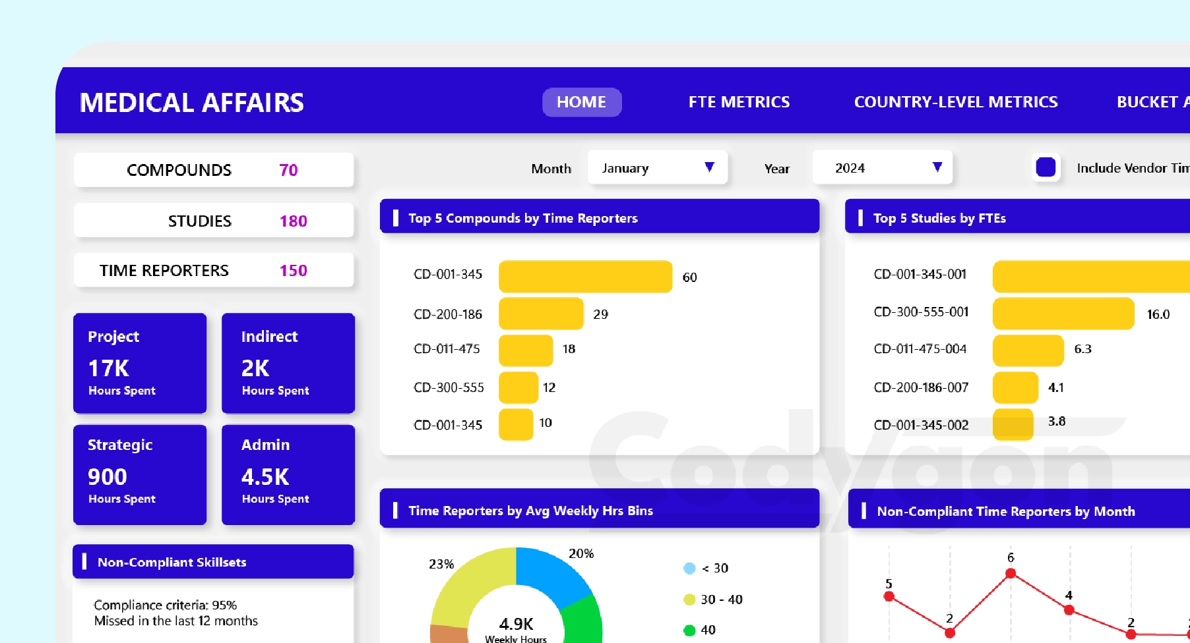The width and height of the screenshot is (1190, 643).
Task: Click the Year dropdown arrow
Action: tap(937, 167)
